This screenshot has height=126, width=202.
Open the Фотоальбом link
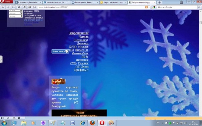[x=80, y=53]
